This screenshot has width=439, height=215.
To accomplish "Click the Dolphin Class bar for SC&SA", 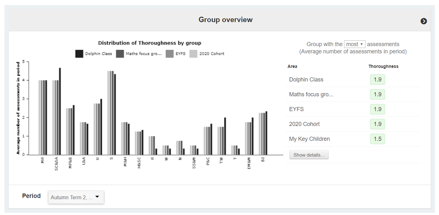I will coord(60,111).
